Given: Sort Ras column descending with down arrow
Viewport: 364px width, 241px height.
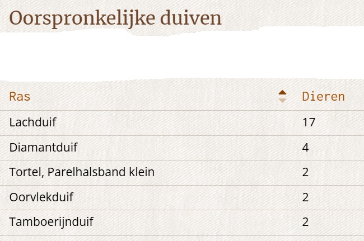Looking at the screenshot, I should point(282,100).
